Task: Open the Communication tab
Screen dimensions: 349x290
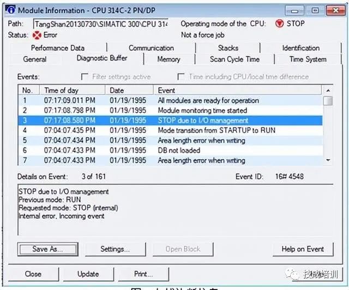Action: tap(151, 48)
